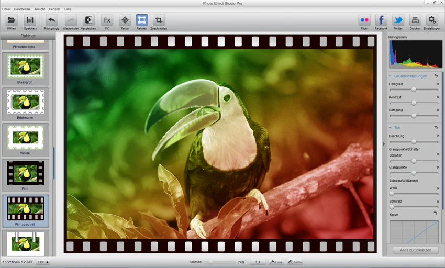Click the Rahmen panel header
The image size is (445, 268).
(x=28, y=36)
